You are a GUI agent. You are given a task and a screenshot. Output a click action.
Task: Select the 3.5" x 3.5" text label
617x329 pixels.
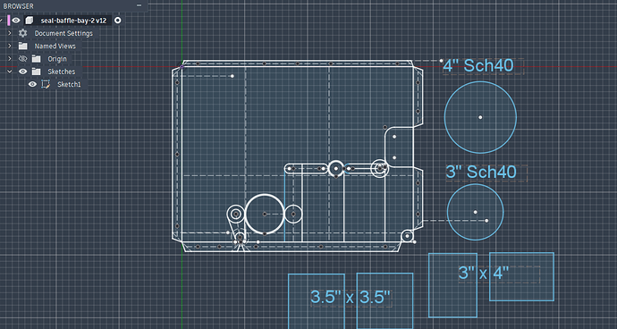click(x=351, y=297)
